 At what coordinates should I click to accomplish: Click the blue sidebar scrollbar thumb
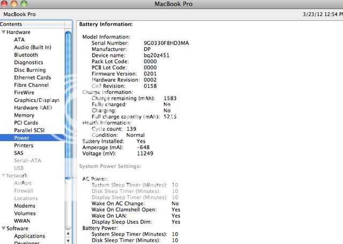pyautogui.click(x=68, y=105)
